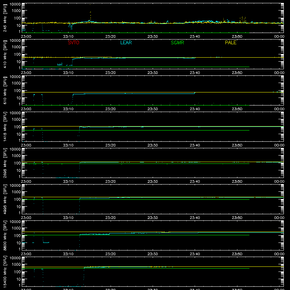This screenshot has height=290, width=290.
Task: Click the yellow PALE station legend label
Action: (x=231, y=42)
